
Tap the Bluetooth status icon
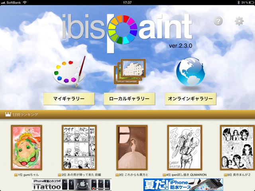pos(239,2)
